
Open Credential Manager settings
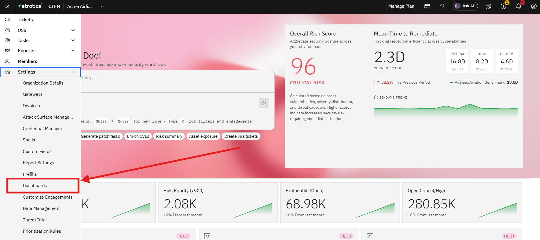click(x=43, y=128)
